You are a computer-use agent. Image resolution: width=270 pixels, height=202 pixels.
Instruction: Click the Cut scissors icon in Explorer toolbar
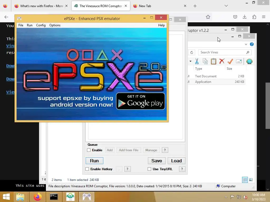click(x=197, y=61)
